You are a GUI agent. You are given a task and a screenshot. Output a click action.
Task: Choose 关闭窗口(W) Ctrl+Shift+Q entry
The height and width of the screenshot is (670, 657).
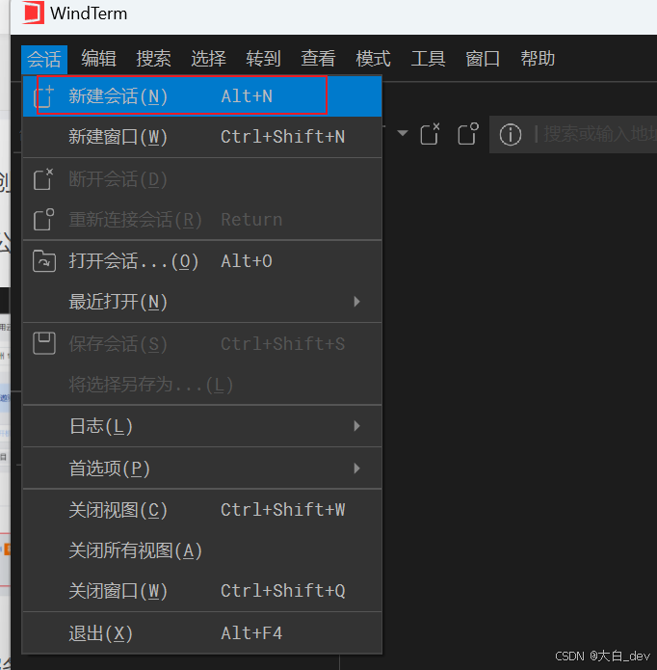(202, 591)
